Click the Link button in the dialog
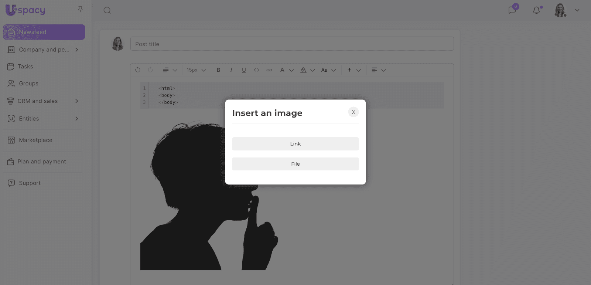 295,144
